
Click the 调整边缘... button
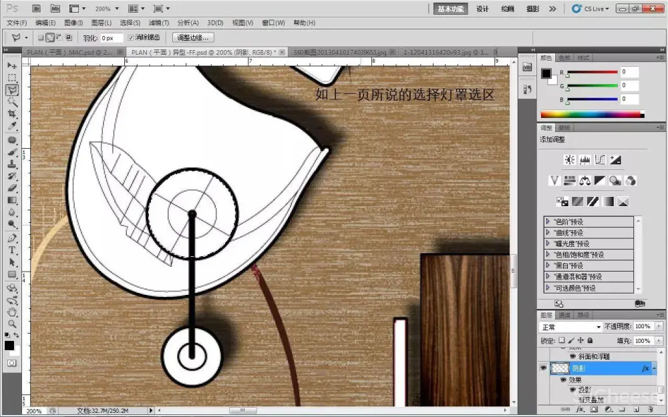[x=194, y=38]
